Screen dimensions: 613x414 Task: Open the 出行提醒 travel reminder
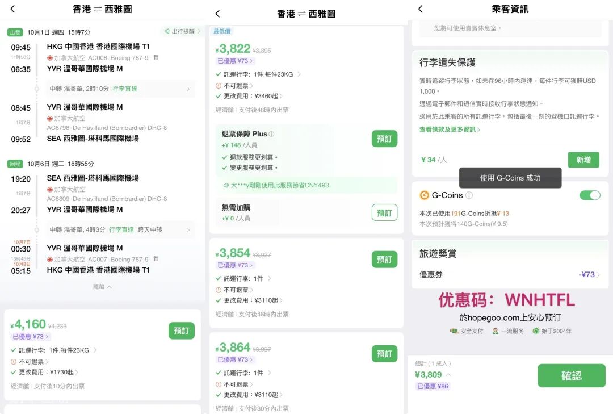coord(182,31)
